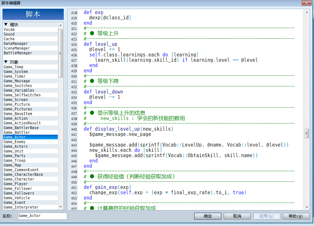Open the Game_CommonEvent script
314x226 pixels.
30,170
